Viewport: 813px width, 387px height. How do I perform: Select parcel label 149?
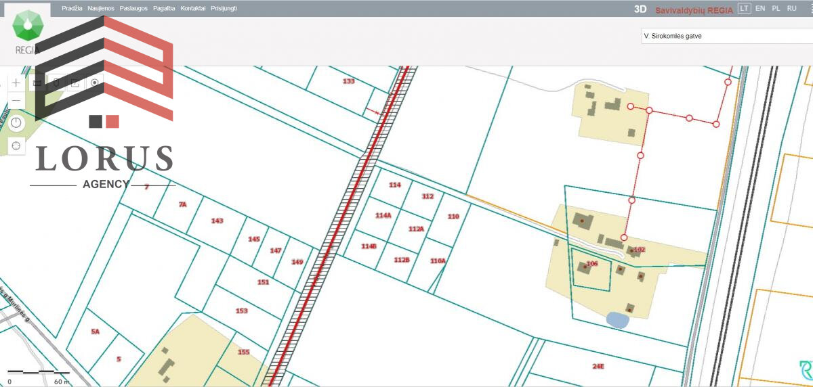pyautogui.click(x=297, y=262)
